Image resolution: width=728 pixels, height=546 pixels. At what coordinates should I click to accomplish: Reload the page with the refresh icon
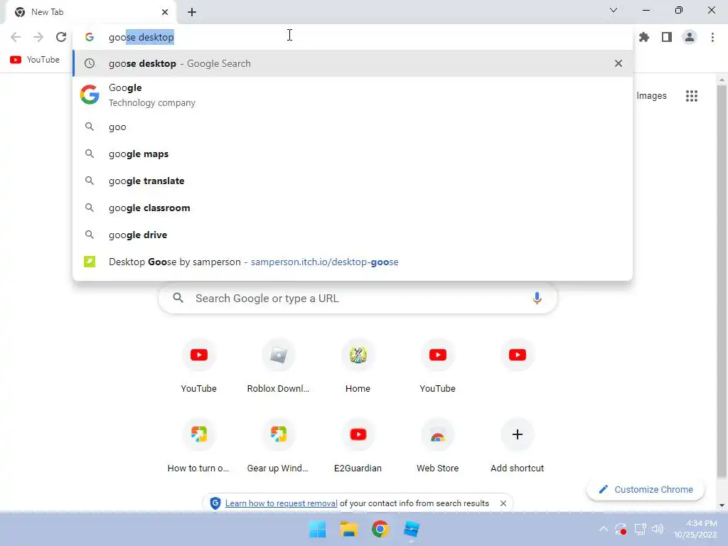click(61, 37)
